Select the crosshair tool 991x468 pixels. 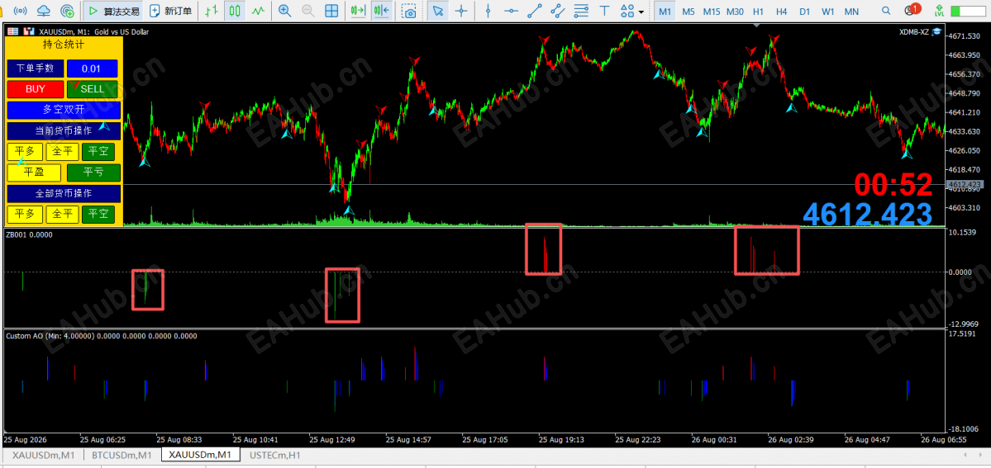[461, 11]
